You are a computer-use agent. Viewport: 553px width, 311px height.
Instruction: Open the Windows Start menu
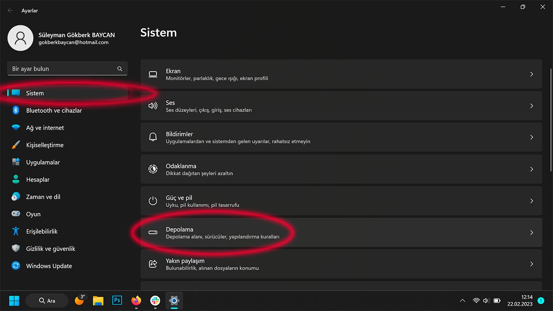[14, 300]
